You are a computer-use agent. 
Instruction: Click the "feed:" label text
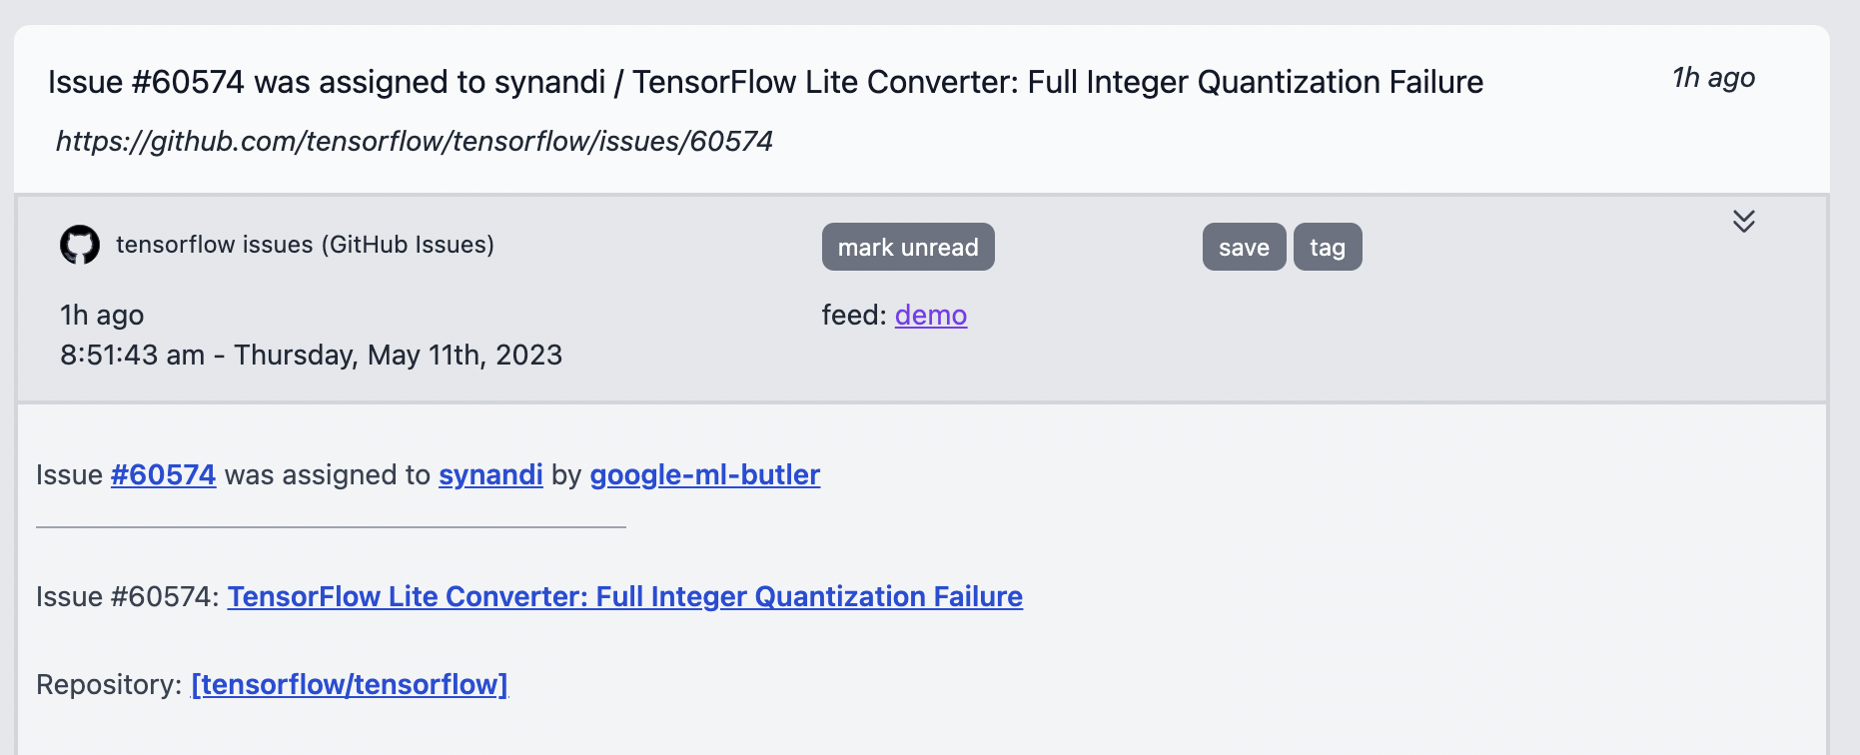click(x=854, y=316)
